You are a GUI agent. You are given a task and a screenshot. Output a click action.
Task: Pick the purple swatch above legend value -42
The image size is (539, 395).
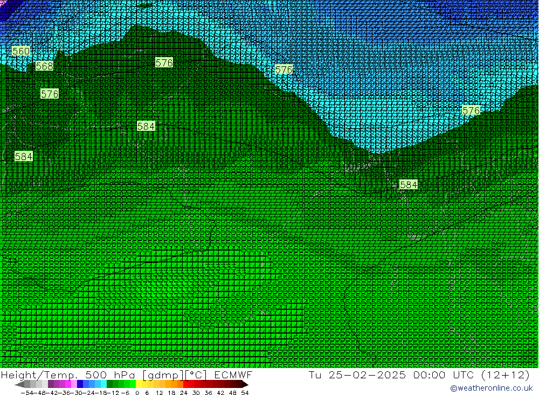[x=51, y=384]
